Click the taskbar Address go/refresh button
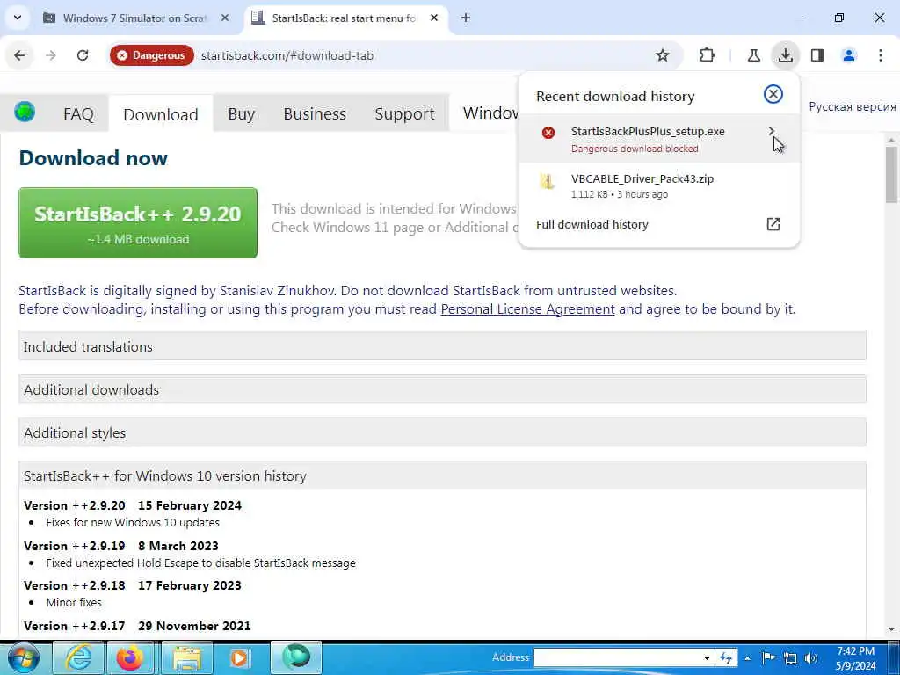 tap(726, 657)
